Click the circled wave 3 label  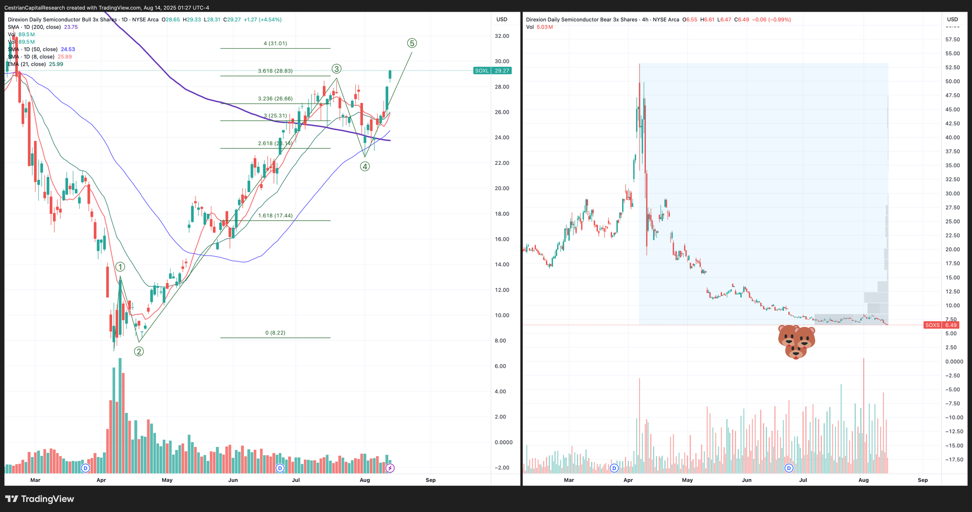pyautogui.click(x=336, y=69)
